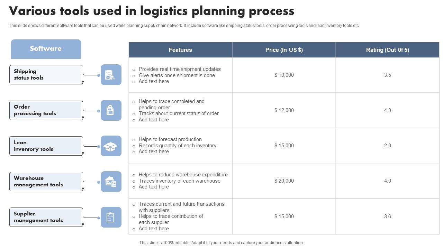Click the supplier management clipboard icon
443x249 pixels.
(111, 217)
